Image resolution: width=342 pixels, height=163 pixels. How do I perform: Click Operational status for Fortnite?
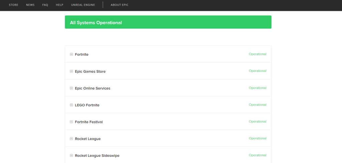tap(258, 54)
